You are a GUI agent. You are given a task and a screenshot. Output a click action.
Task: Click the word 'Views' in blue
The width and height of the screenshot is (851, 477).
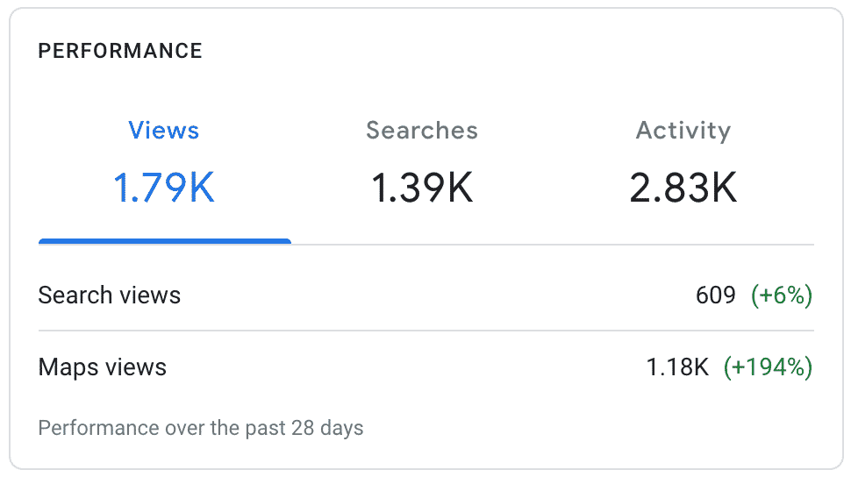coord(164,131)
